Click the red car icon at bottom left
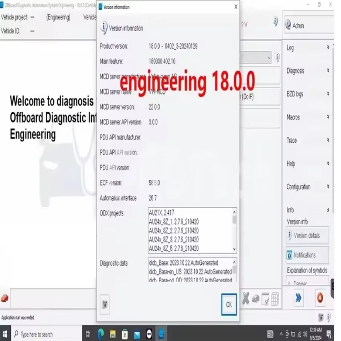Image resolution: width=341 pixels, height=341 pixels. (4, 298)
